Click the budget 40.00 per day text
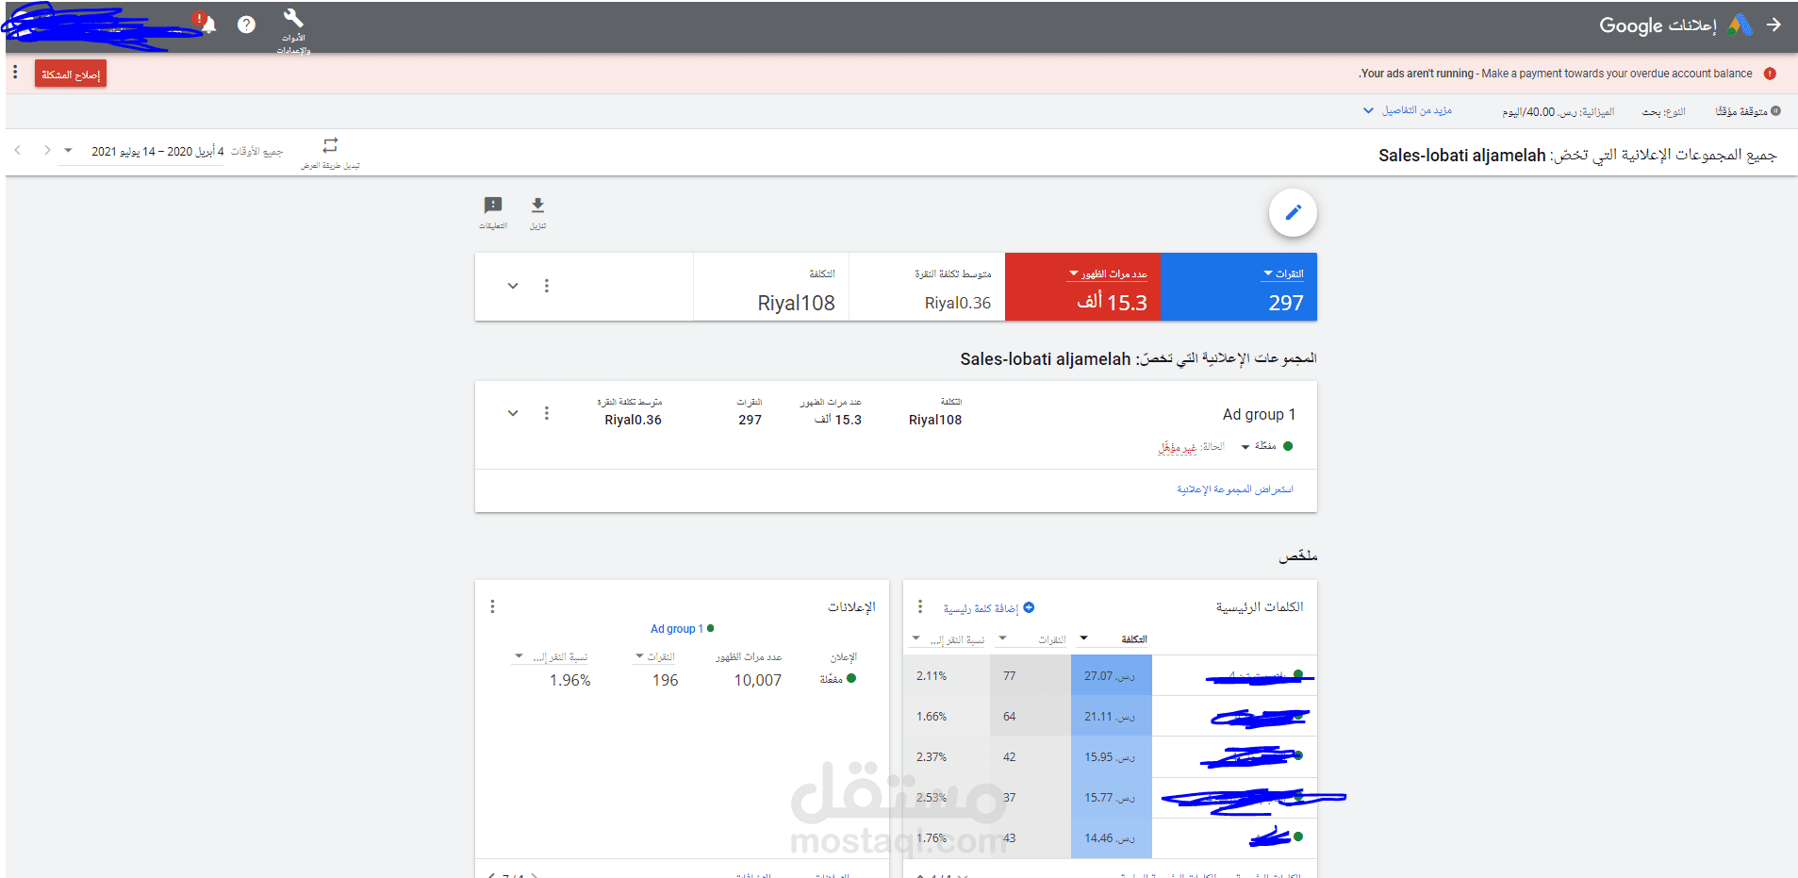The width and height of the screenshot is (1798, 878). [1559, 112]
